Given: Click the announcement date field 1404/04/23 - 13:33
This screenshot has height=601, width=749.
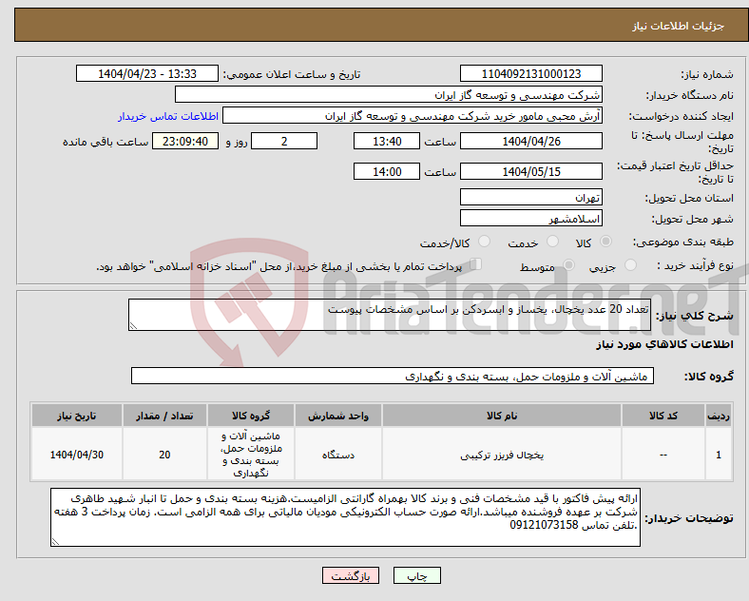Looking at the screenshot, I should [x=147, y=73].
